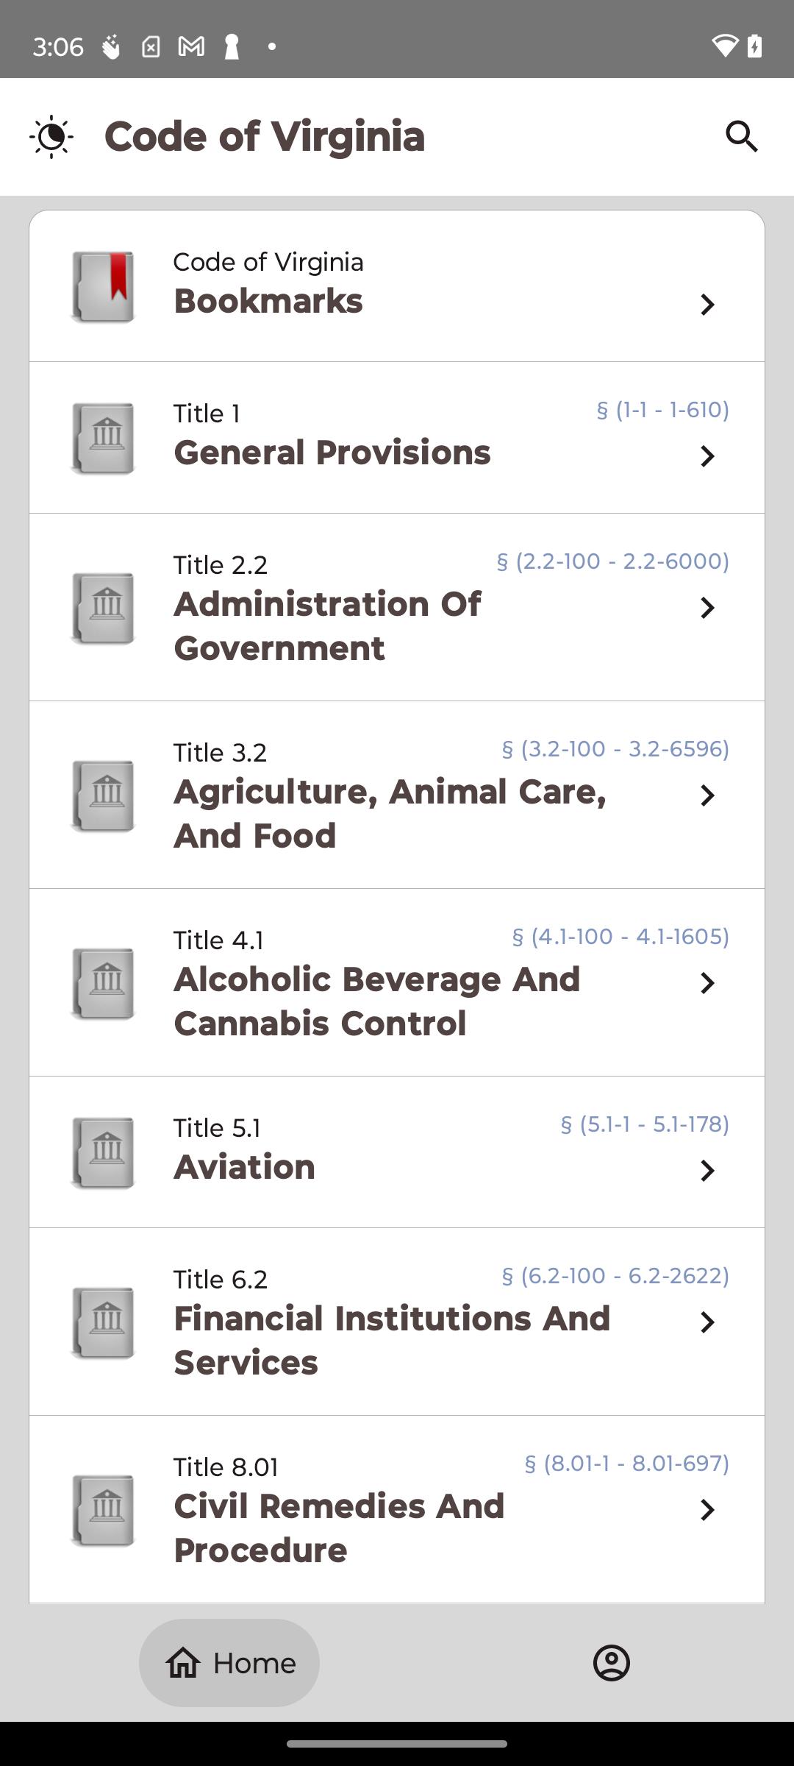The height and width of the screenshot is (1766, 794).
Task: Open Administration Of Government title
Action: pyautogui.click(x=327, y=625)
